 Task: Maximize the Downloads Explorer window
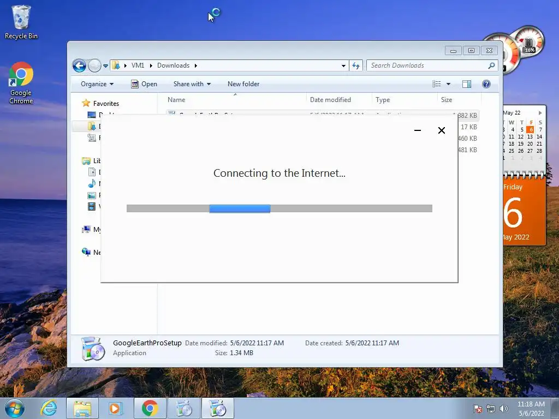471,51
